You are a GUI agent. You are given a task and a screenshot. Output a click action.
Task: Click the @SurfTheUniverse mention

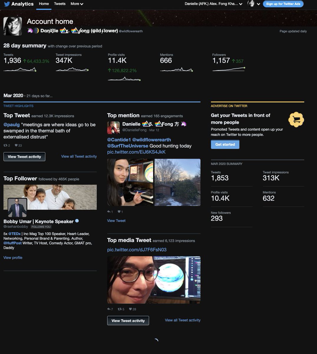(128, 146)
